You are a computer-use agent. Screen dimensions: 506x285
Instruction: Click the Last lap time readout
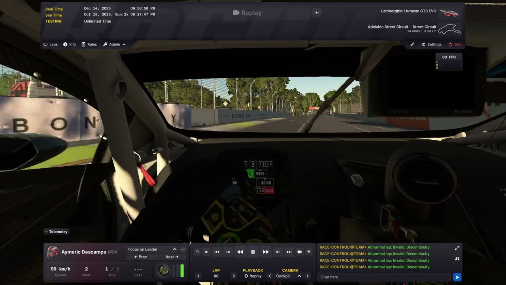[x=138, y=272]
